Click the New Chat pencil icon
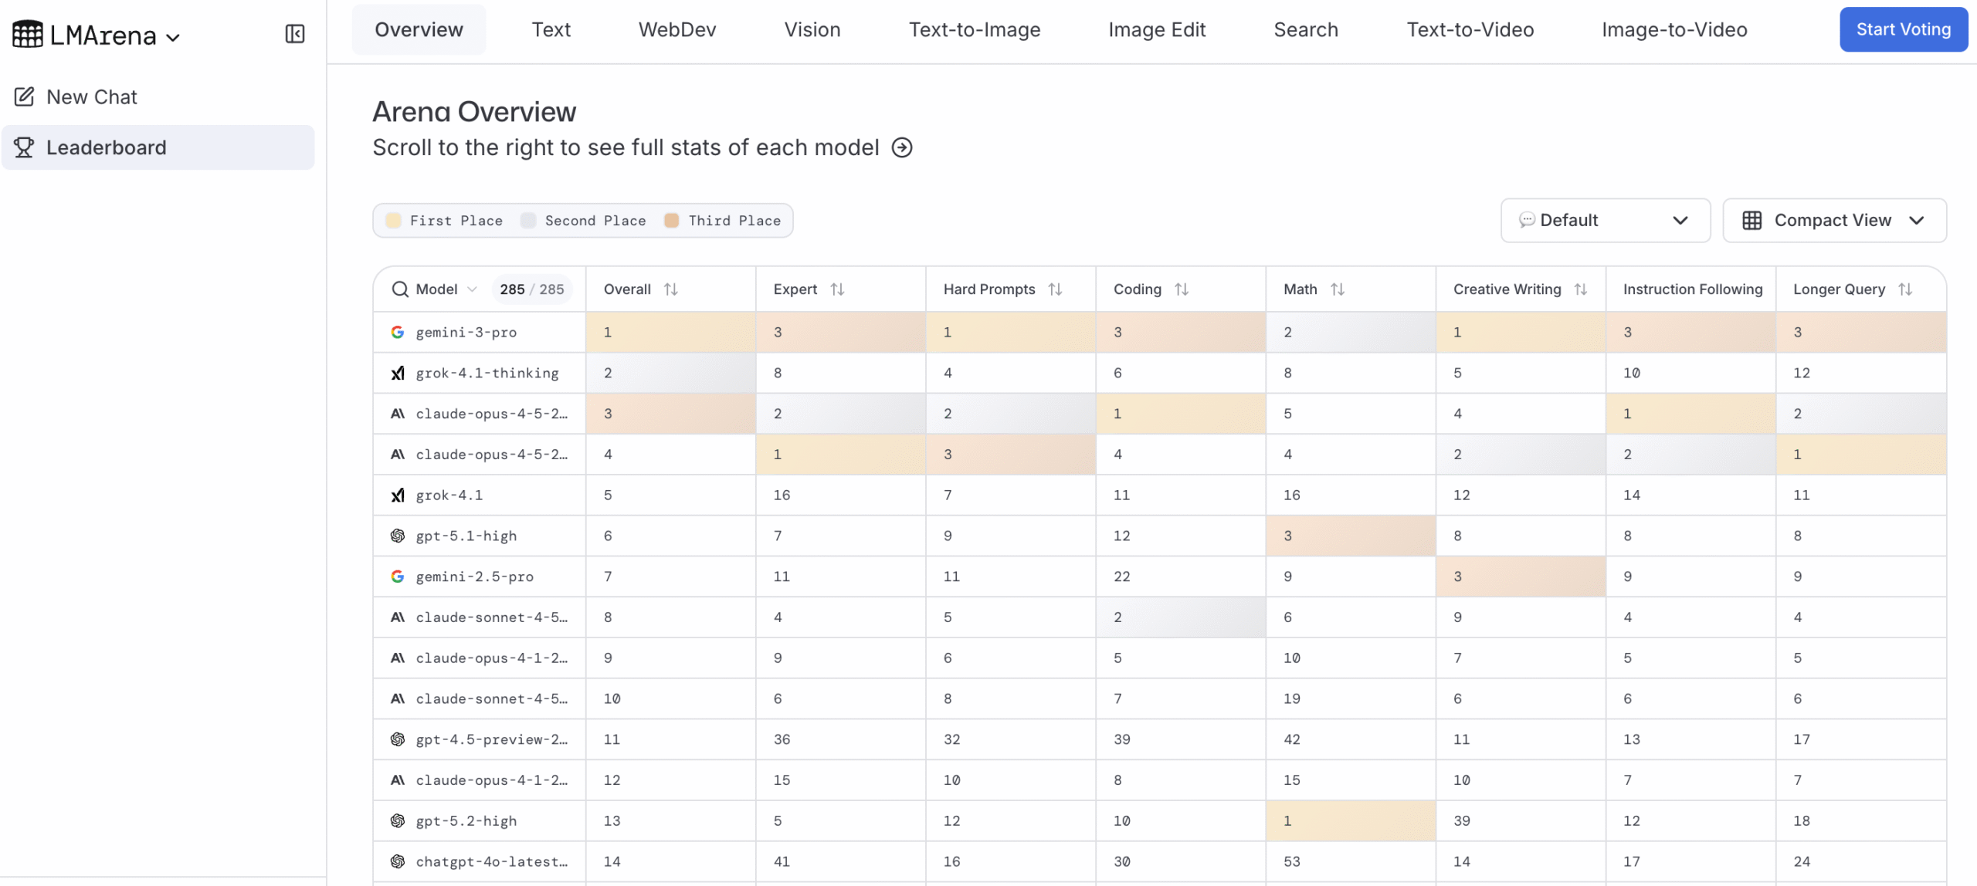This screenshot has width=1977, height=886. coord(24,96)
